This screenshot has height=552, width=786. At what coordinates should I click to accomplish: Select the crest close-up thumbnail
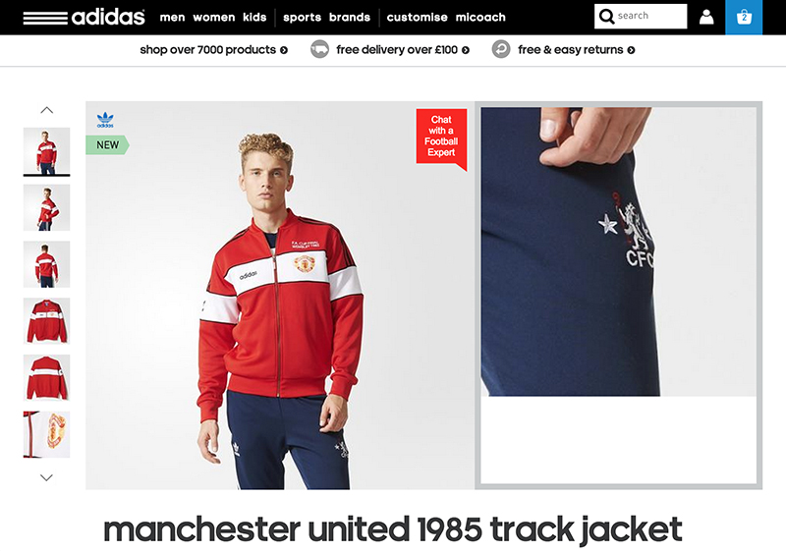(46, 434)
